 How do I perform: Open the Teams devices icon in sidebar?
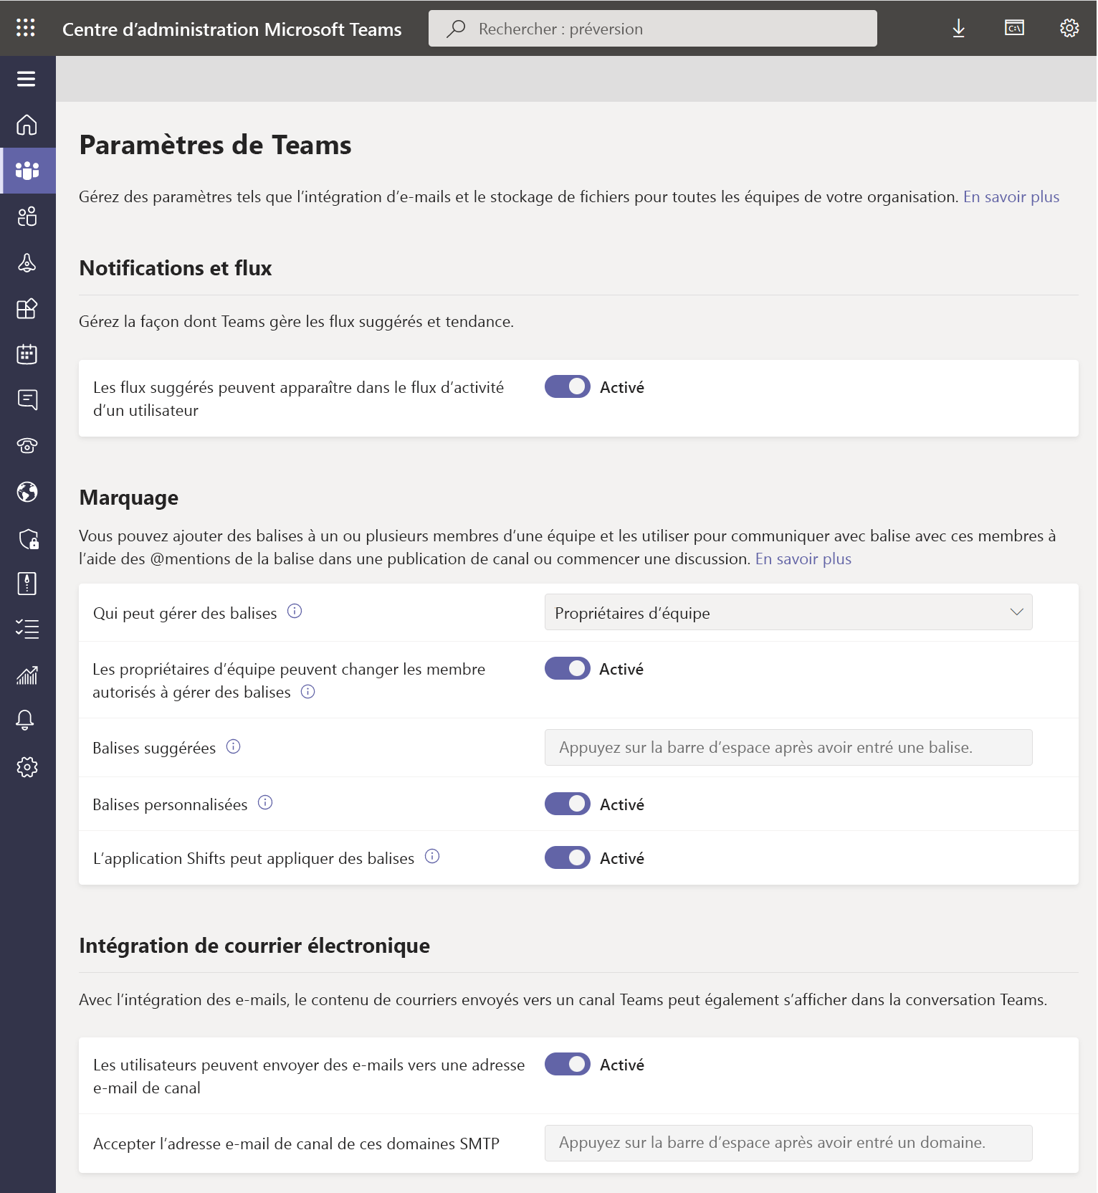pos(27,262)
